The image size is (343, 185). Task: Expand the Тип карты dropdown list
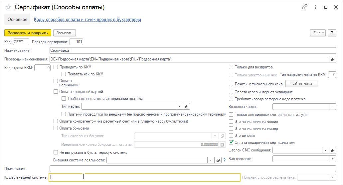pyautogui.click(x=179, y=106)
